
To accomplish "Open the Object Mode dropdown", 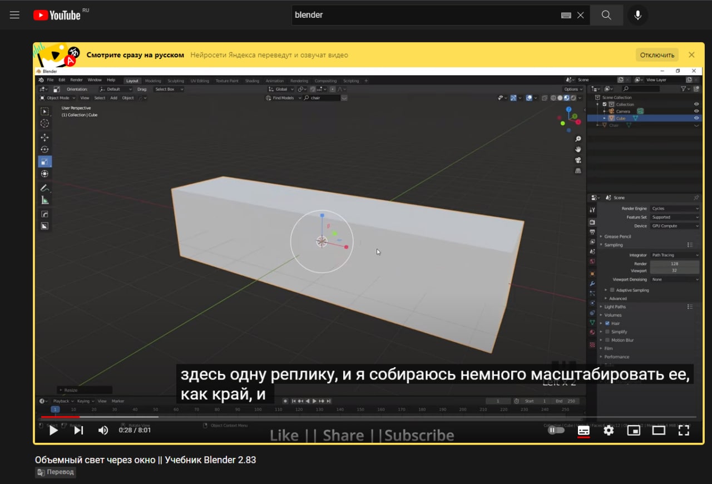I will point(57,98).
